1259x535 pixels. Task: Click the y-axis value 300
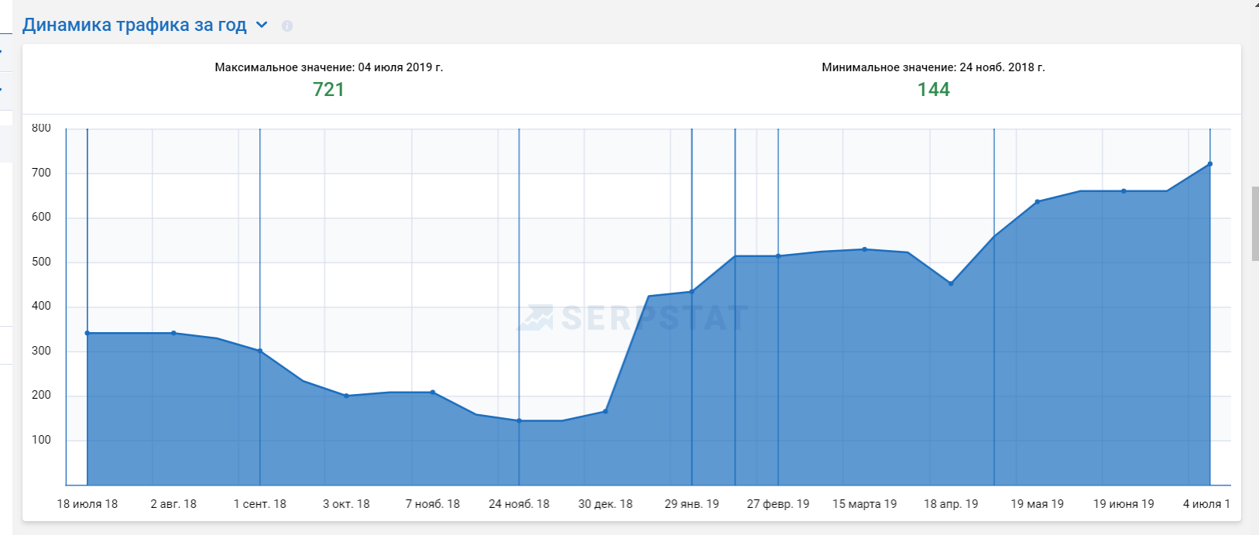[x=42, y=351]
